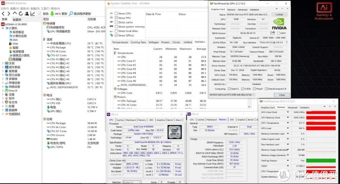Viewport: 340px width, 184px height.
Task: Click the AIDA64 user profile toolbar icon
Action: tap(26, 13)
